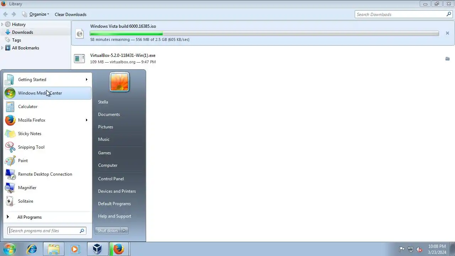Image resolution: width=455 pixels, height=256 pixels.
Task: Open Windows Media Player taskbar icon
Action: point(75,249)
